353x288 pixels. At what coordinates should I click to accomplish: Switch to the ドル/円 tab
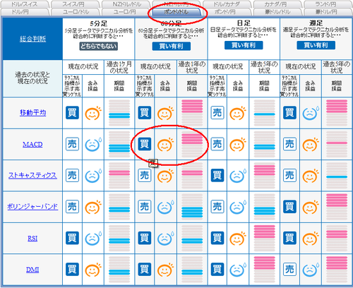point(25,12)
